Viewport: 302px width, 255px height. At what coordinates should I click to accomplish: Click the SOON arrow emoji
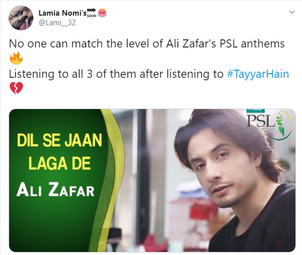tap(92, 13)
